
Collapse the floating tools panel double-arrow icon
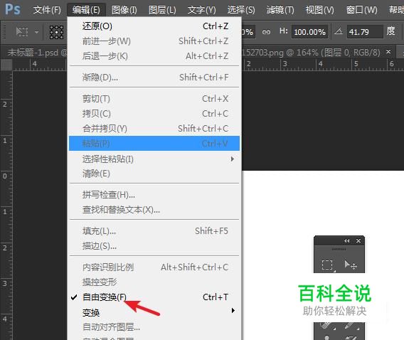[347, 241]
